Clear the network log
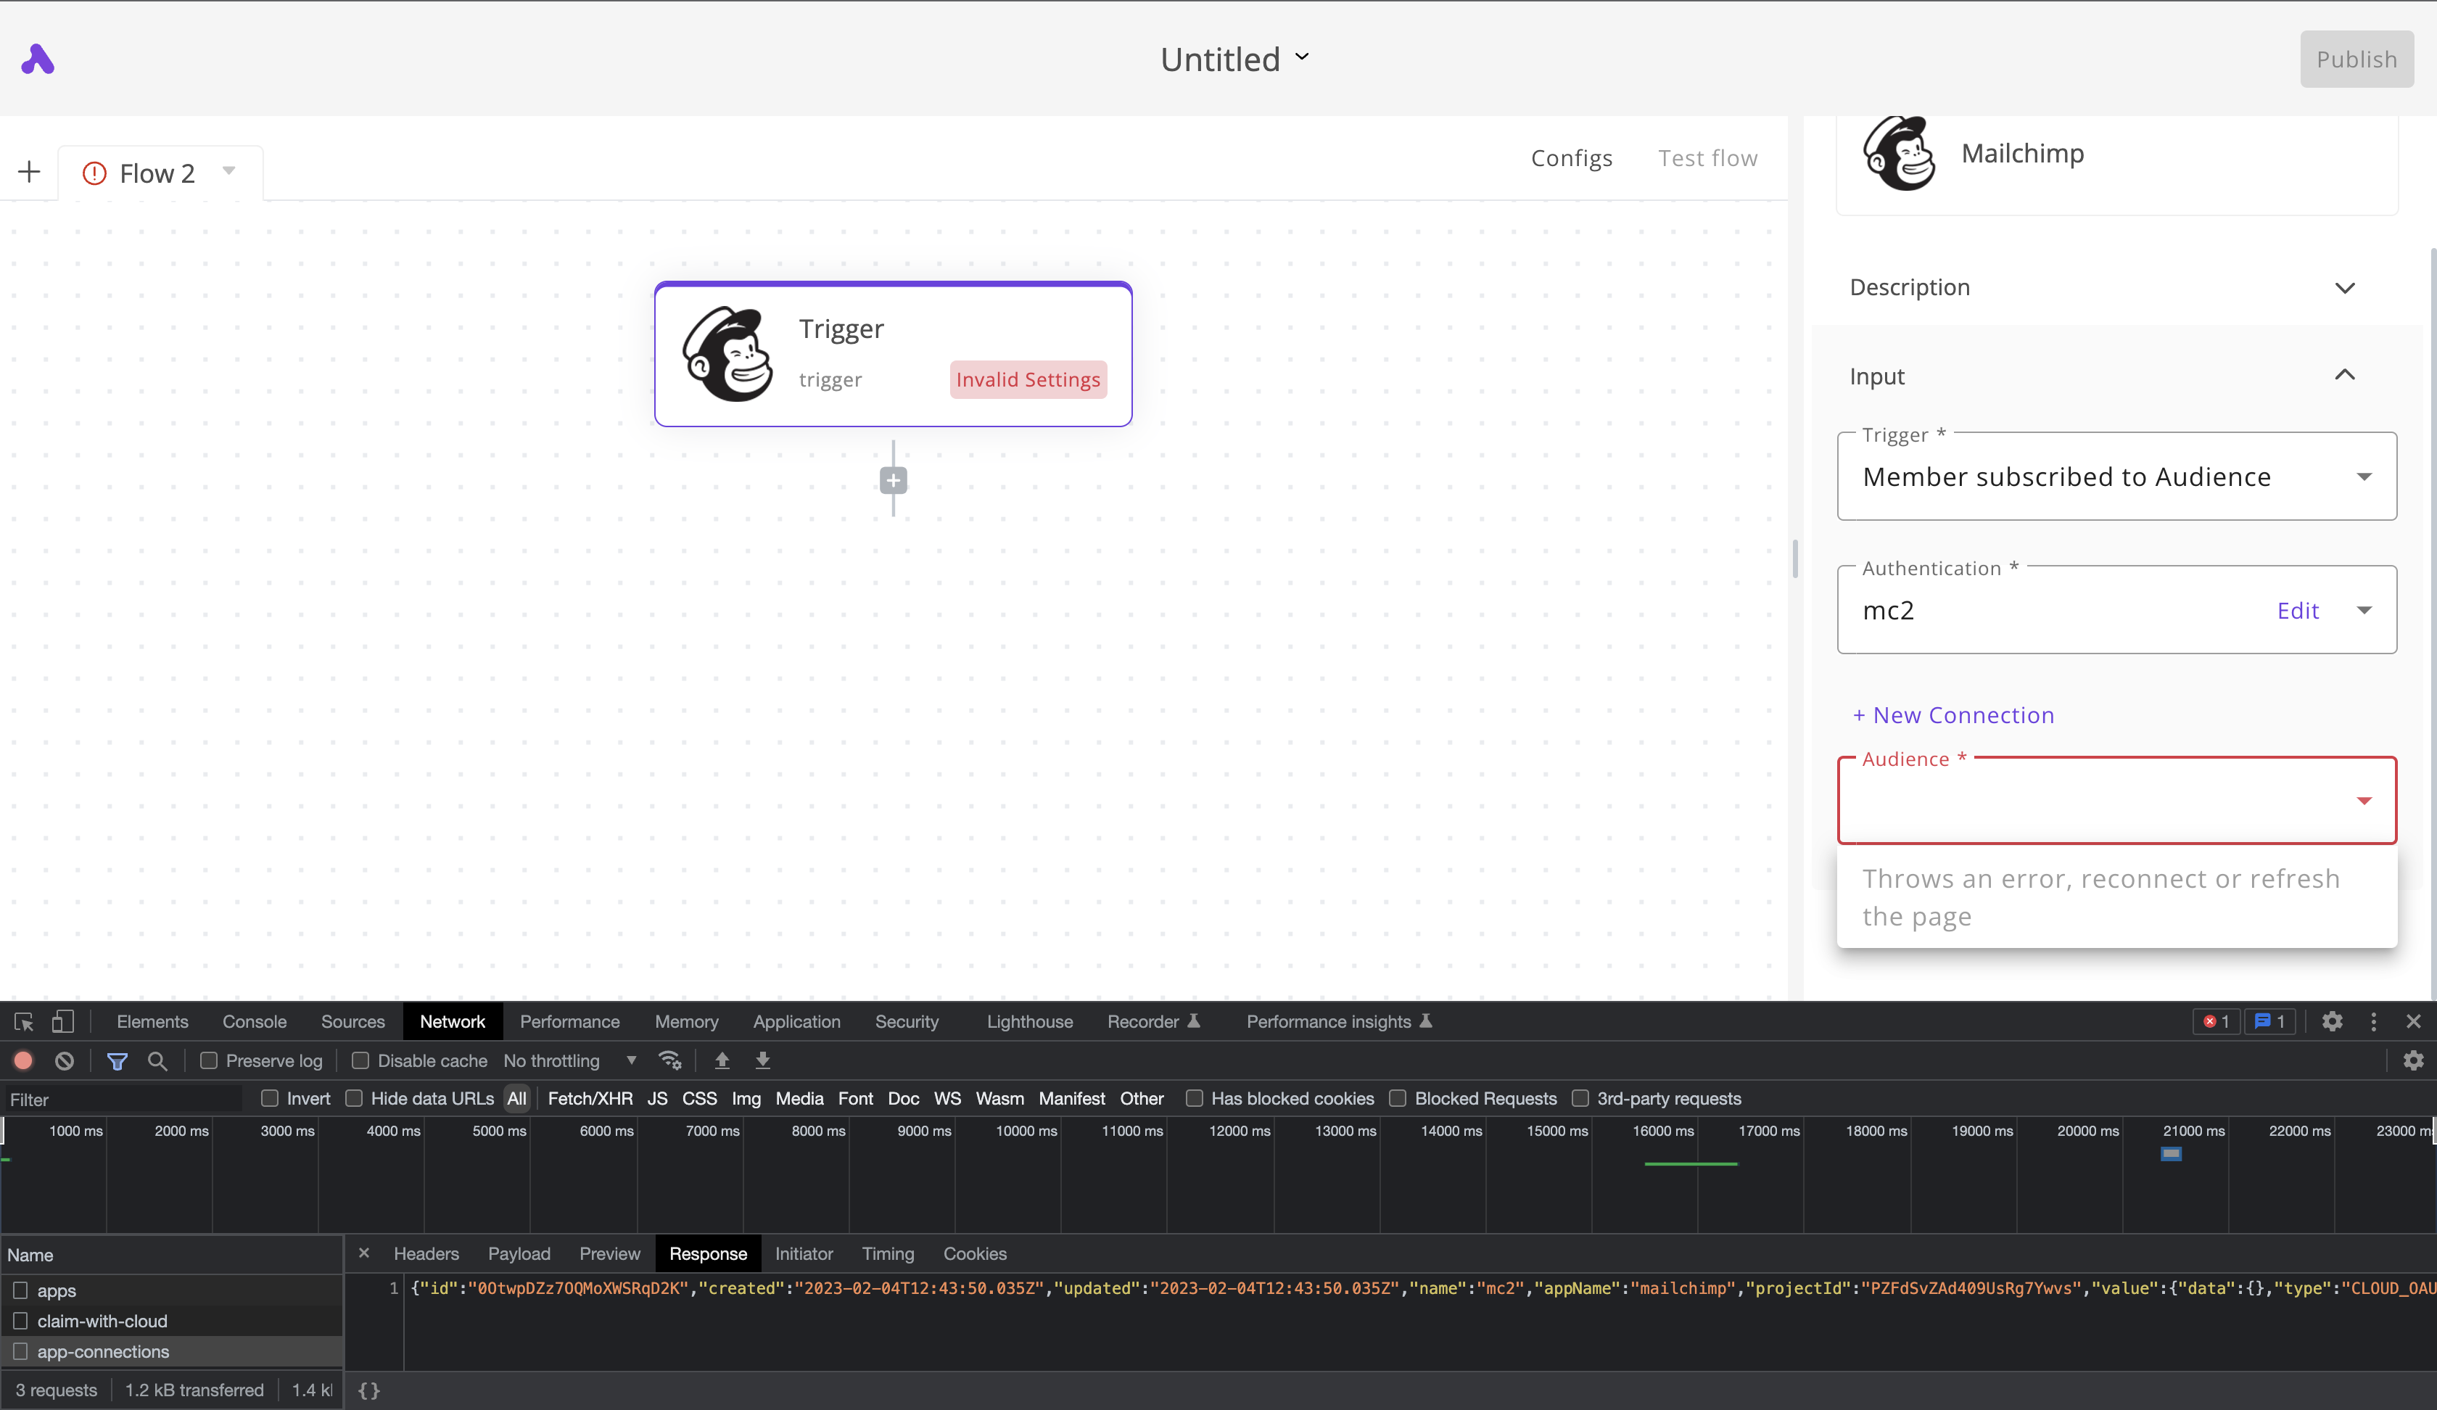 [64, 1060]
